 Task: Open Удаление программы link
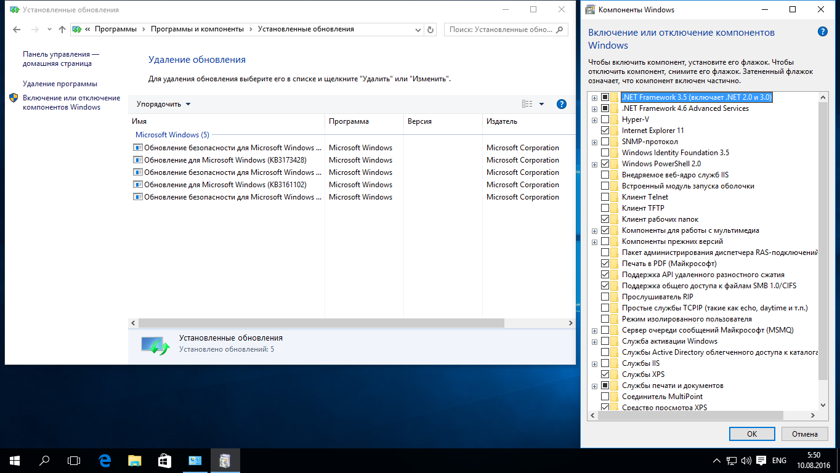pyautogui.click(x=60, y=84)
